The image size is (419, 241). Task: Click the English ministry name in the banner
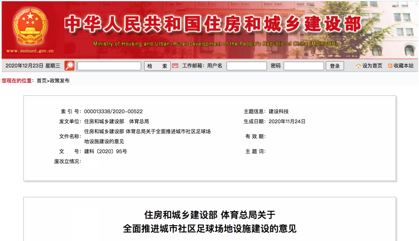click(x=215, y=44)
